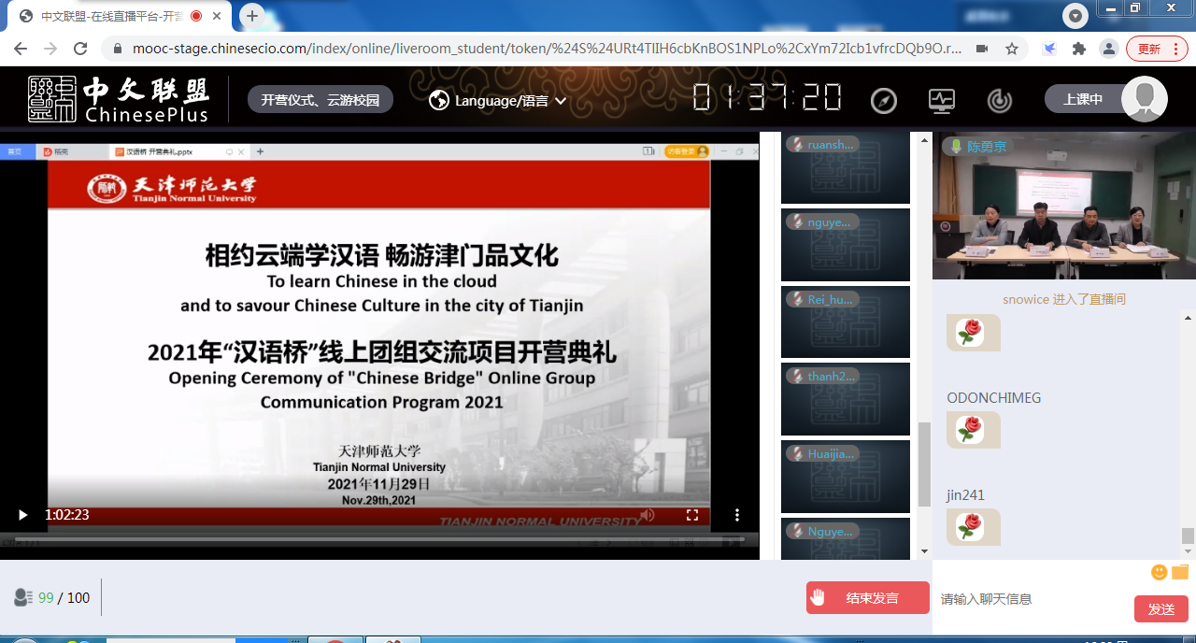Bookmark this page with the star icon
Image resolution: width=1196 pixels, height=643 pixels.
tap(1012, 49)
